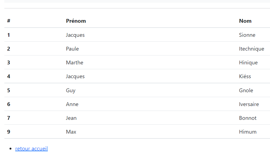270x152 pixels.
Task: Select first name Paule
Action: pyautogui.click(x=72, y=49)
